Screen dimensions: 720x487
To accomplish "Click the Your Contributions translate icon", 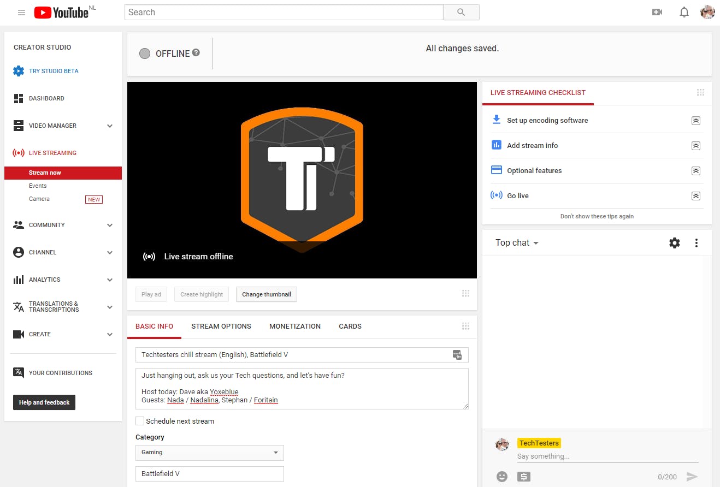I will [19, 373].
